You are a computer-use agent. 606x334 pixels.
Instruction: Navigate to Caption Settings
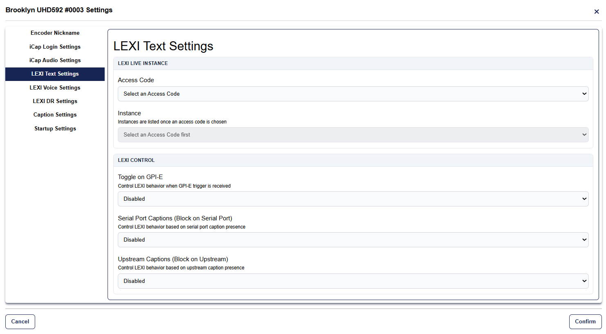pos(55,115)
